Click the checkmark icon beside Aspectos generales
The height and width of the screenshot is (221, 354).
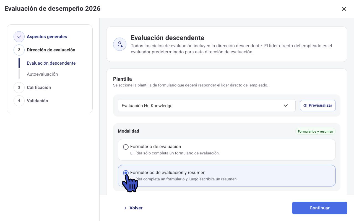tap(19, 37)
